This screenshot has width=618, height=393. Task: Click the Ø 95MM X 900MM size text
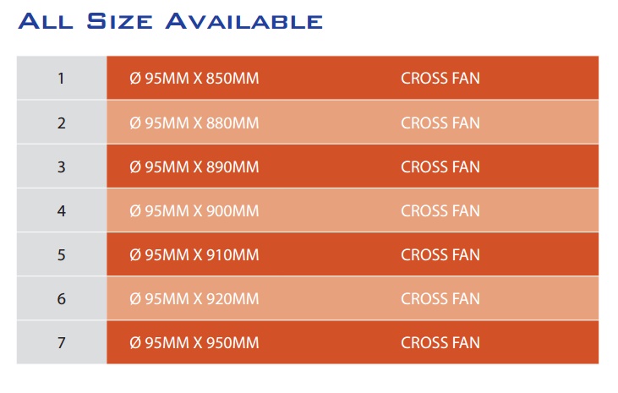tap(194, 211)
